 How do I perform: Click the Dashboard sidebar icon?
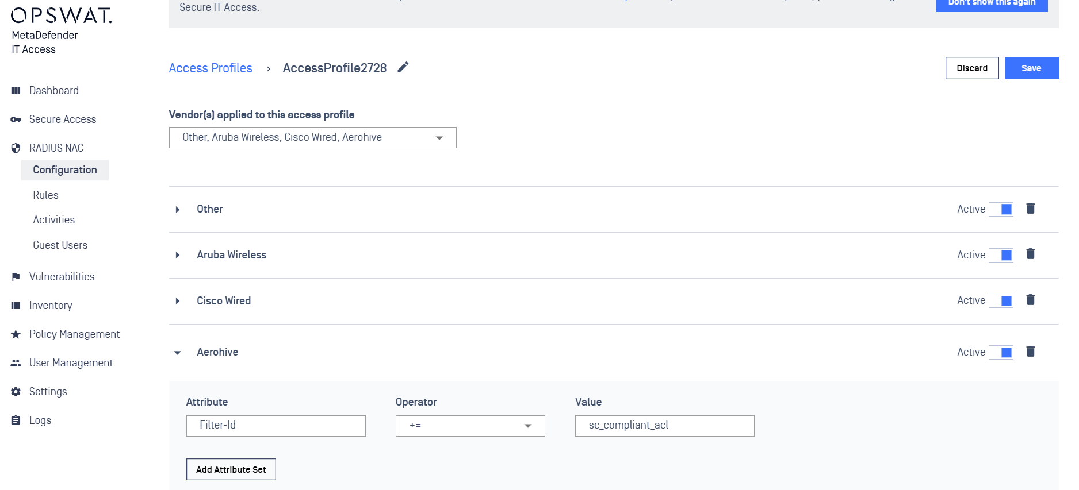tap(16, 91)
